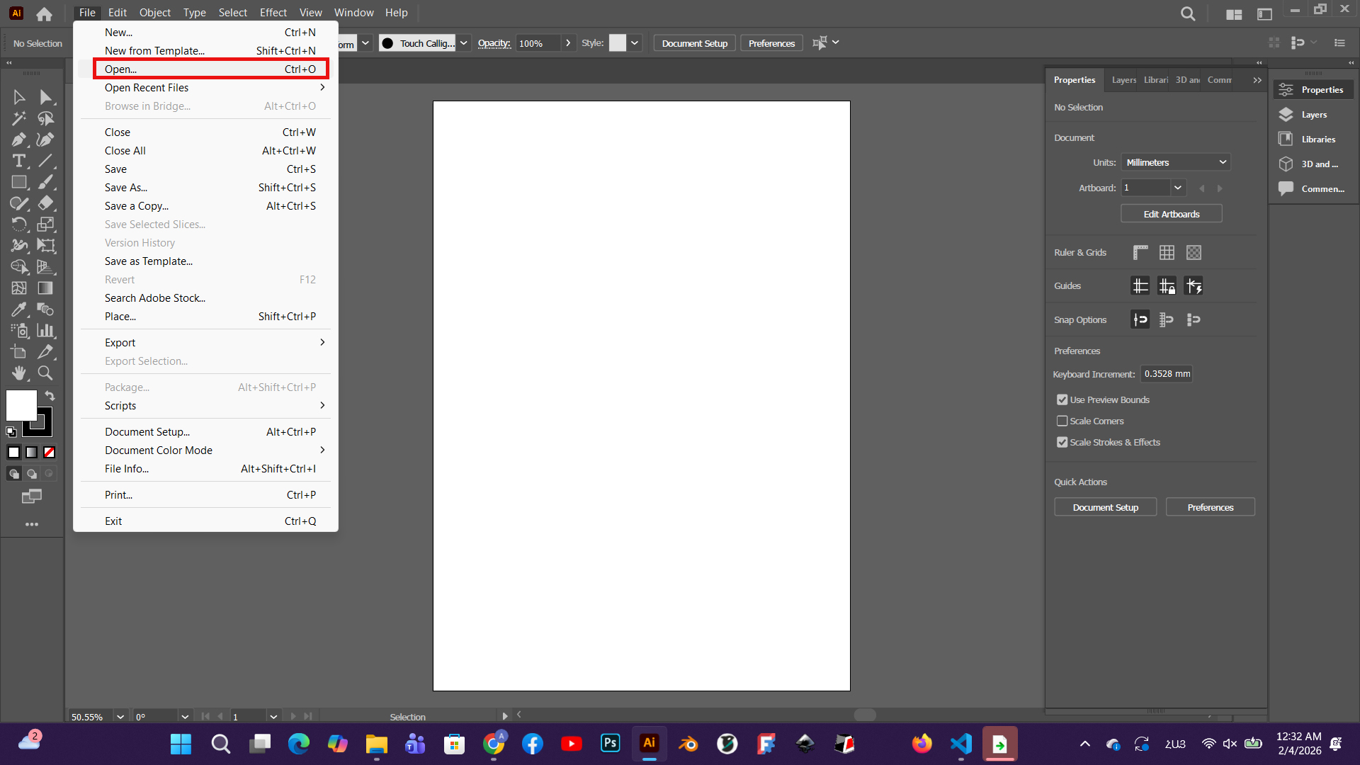This screenshot has width=1360, height=765.
Task: Pick the Eyedropper tool
Action: point(19,310)
